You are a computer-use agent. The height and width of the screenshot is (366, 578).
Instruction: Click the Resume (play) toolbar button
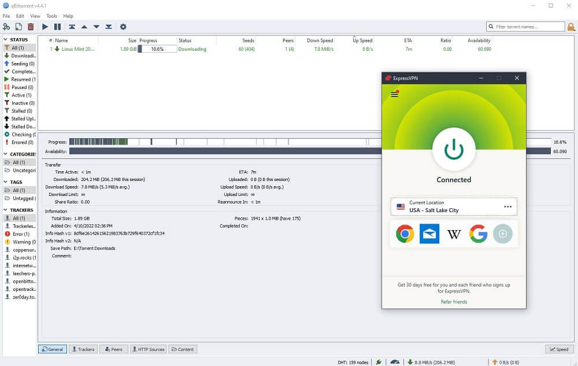pyautogui.click(x=45, y=27)
